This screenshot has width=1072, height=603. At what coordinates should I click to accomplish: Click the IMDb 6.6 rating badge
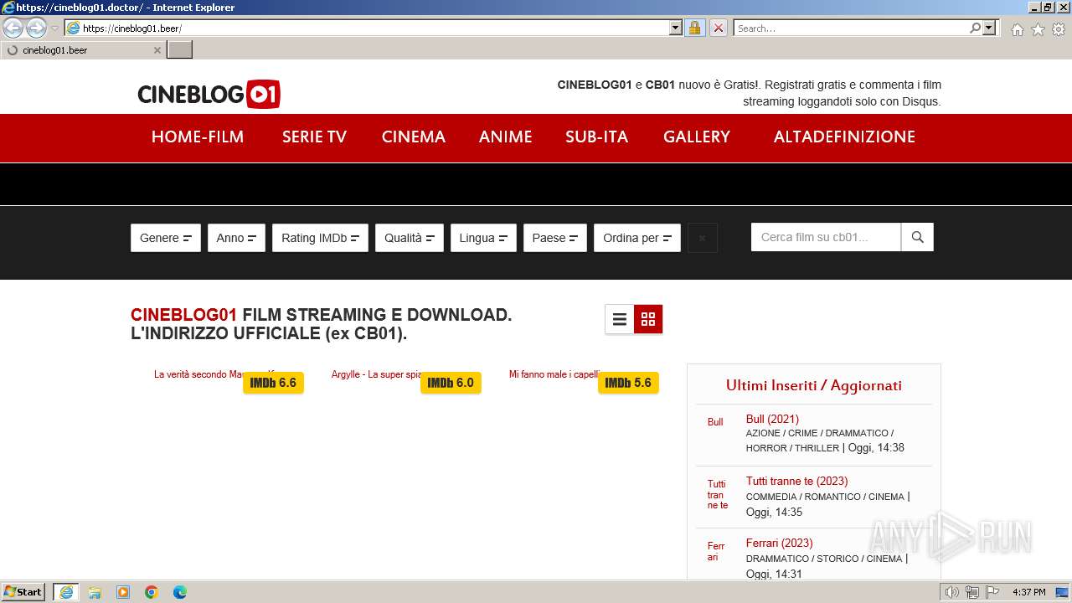(x=273, y=383)
